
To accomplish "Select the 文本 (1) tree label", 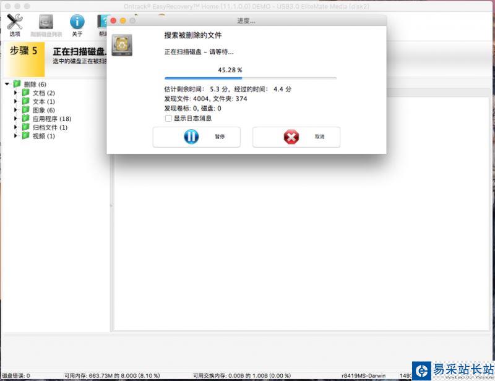I will (x=44, y=101).
